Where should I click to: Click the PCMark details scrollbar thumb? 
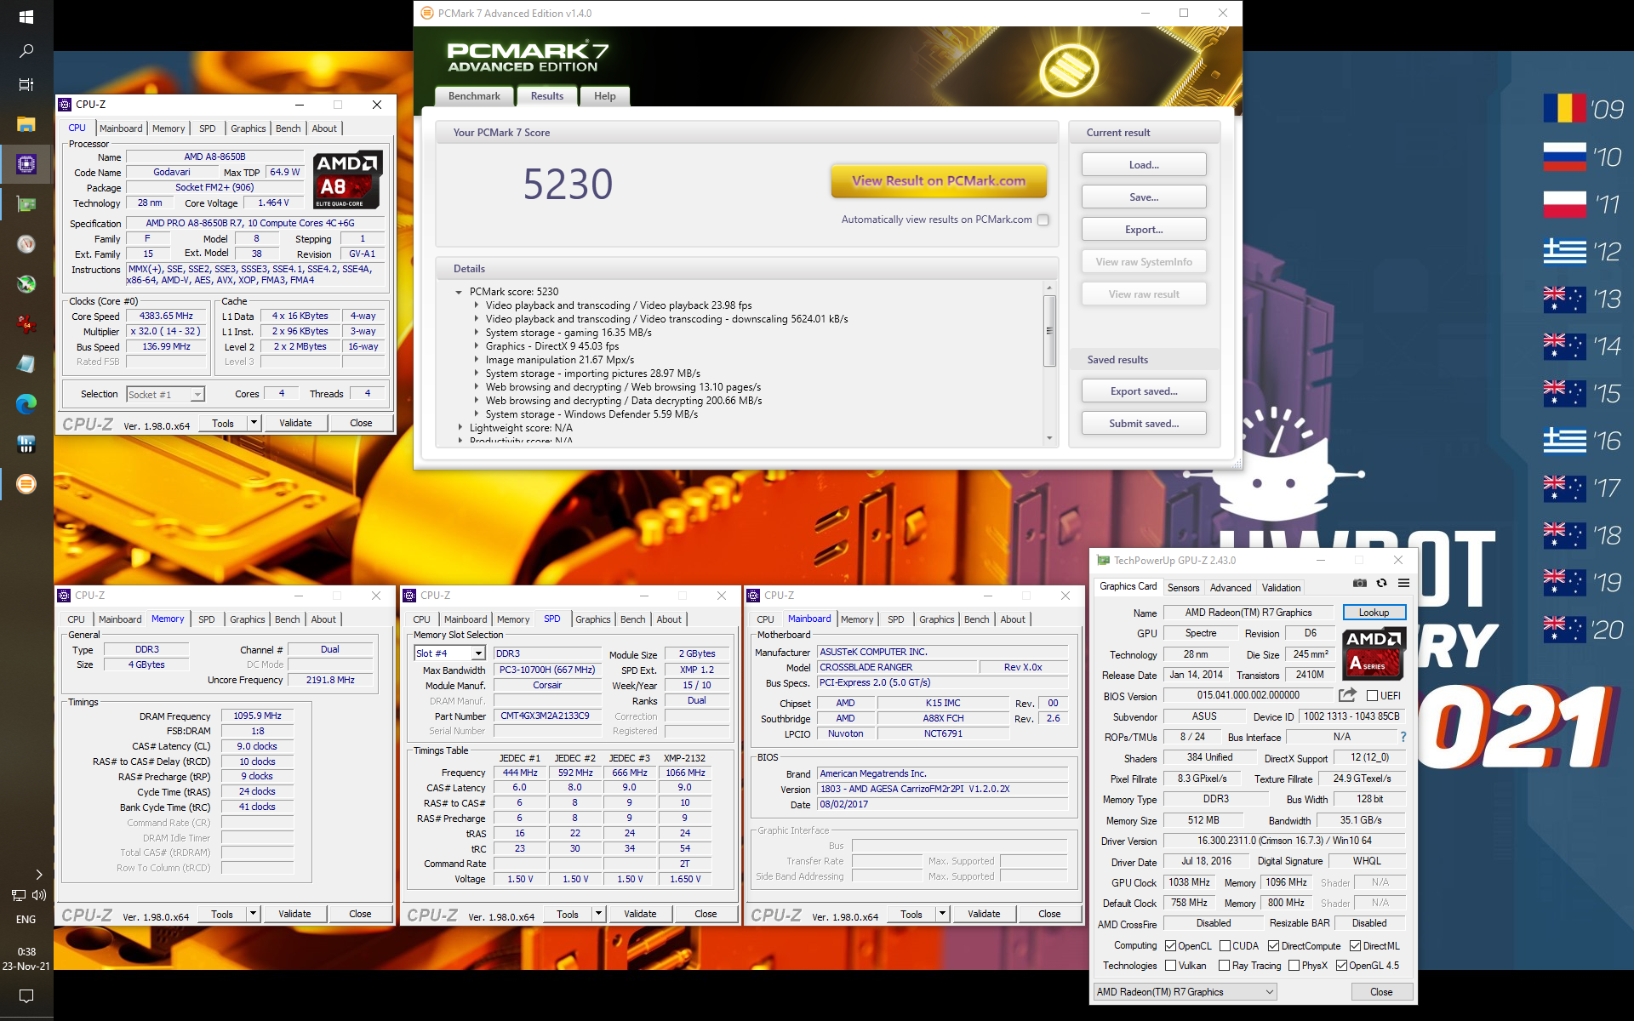tap(1049, 330)
